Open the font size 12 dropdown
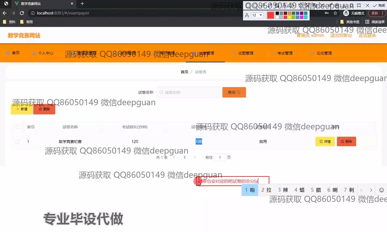Image resolution: width=387 pixels, height=232 pixels. [257, 15]
